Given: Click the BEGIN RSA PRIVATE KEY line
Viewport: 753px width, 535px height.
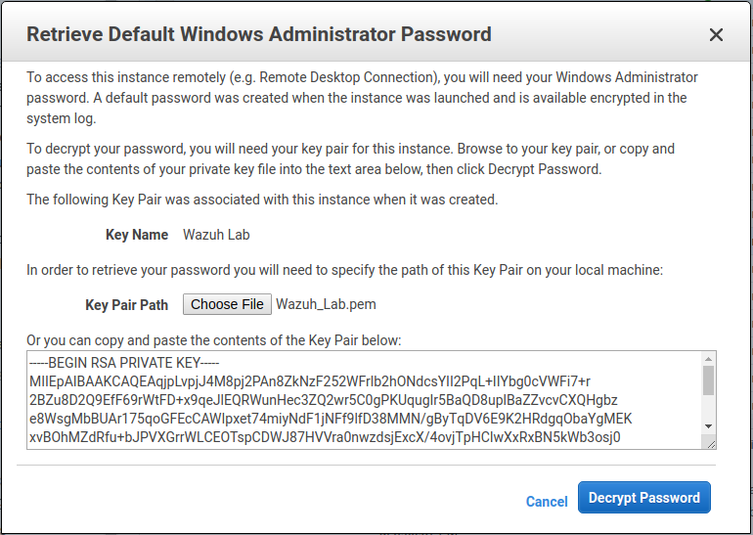Looking at the screenshot, I should (124, 363).
